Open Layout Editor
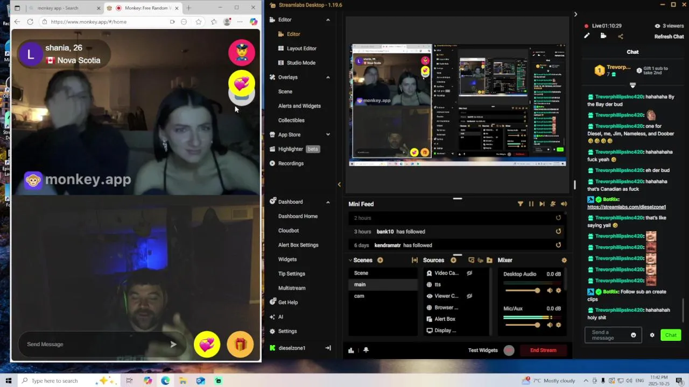Viewport: 689px width, 387px height. click(301, 48)
